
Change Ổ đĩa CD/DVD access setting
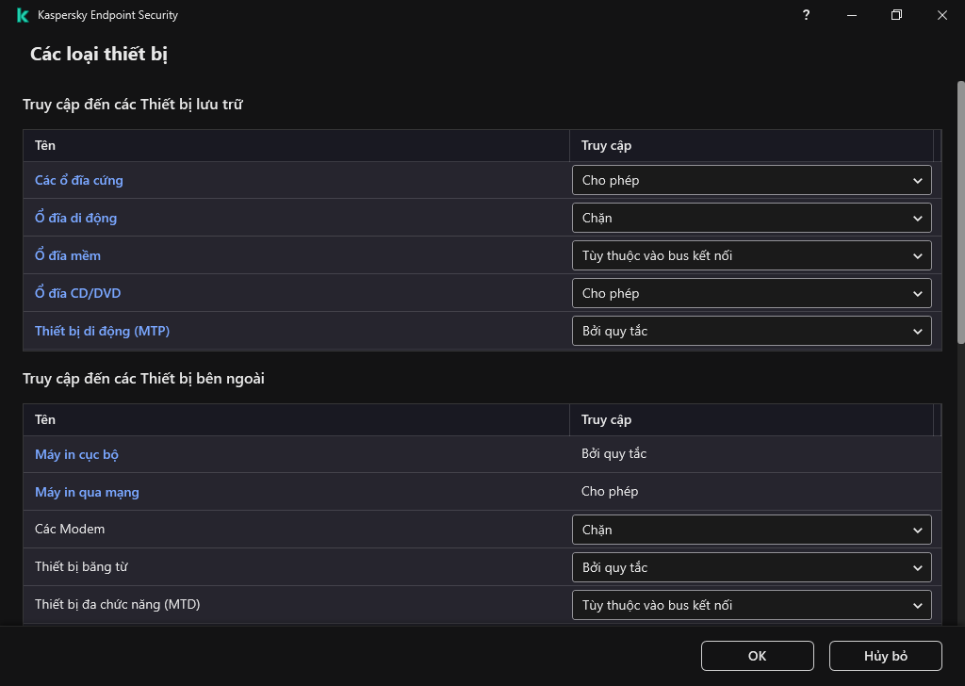coord(751,293)
